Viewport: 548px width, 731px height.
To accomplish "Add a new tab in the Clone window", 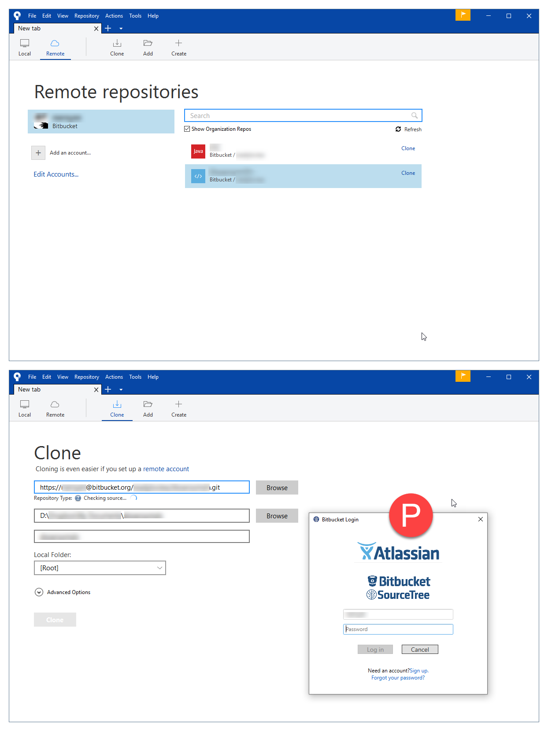I will [x=108, y=390].
